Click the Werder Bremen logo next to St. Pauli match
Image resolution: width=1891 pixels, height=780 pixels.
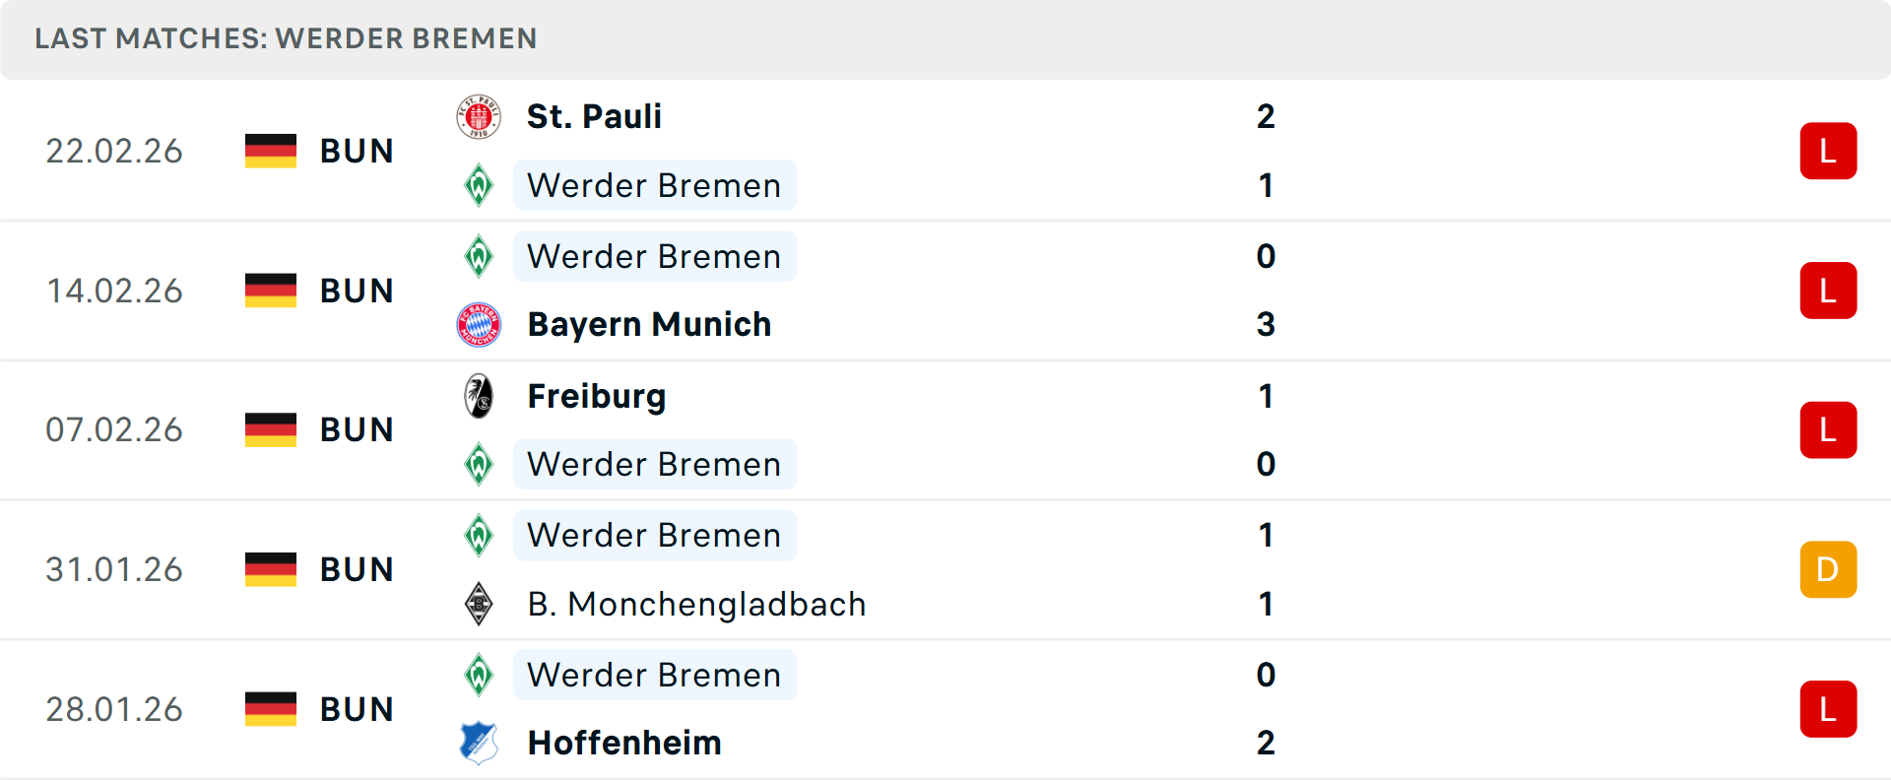479,185
